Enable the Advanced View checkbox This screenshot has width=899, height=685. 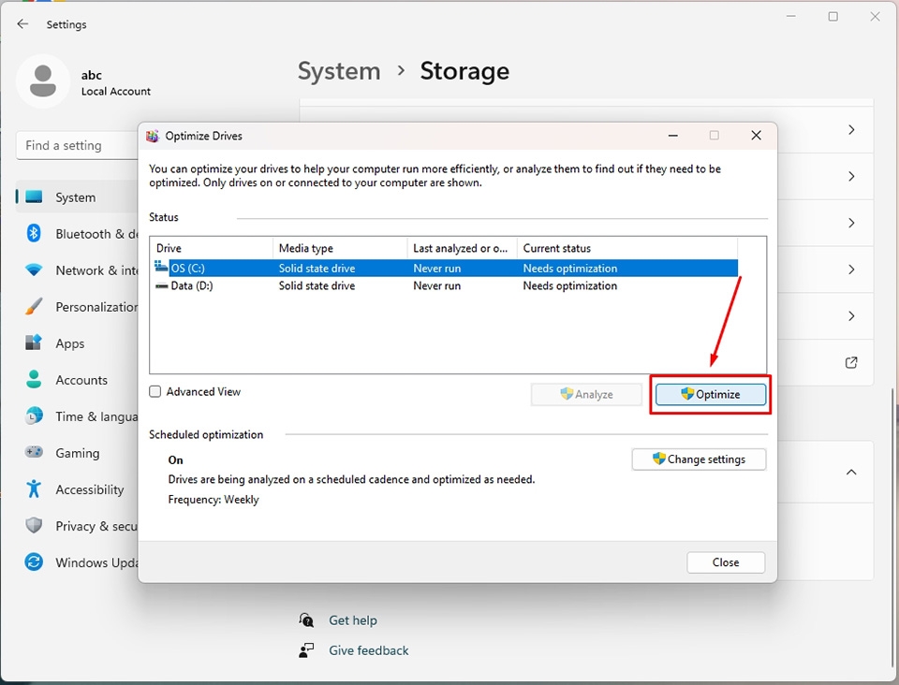coord(155,392)
